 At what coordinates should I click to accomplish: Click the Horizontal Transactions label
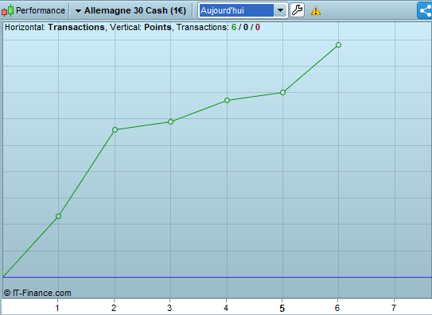(55, 27)
